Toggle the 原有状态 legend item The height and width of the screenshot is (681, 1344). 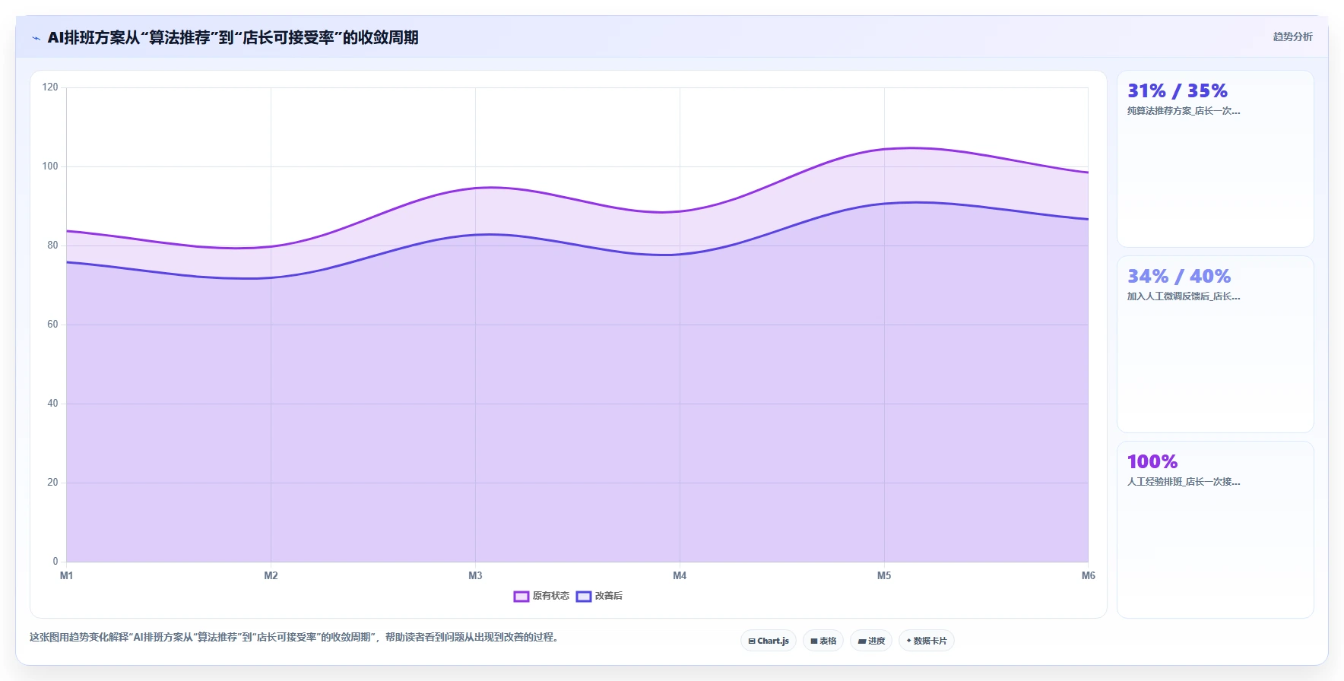click(x=541, y=596)
